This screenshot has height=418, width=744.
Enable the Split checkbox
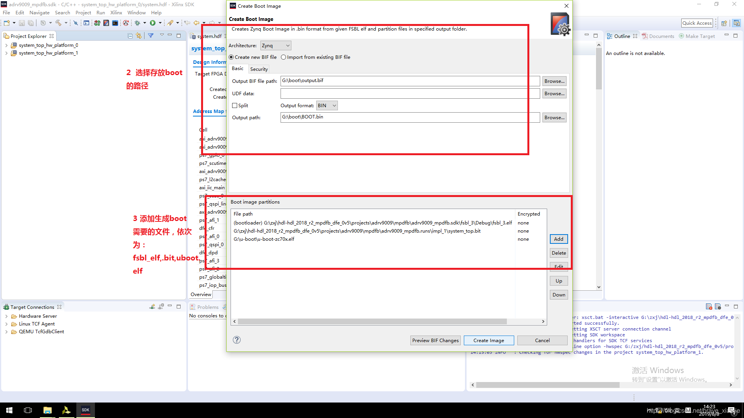click(x=235, y=106)
